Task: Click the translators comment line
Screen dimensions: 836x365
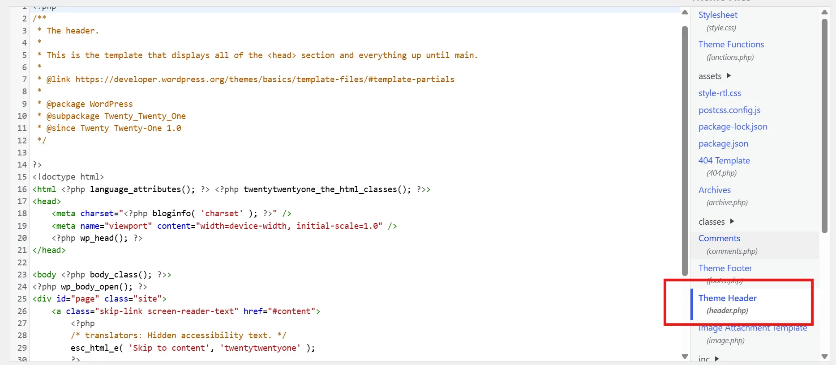Action: [x=178, y=336]
